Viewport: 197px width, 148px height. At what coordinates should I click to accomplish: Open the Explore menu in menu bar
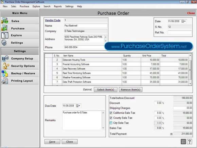pos(36,6)
